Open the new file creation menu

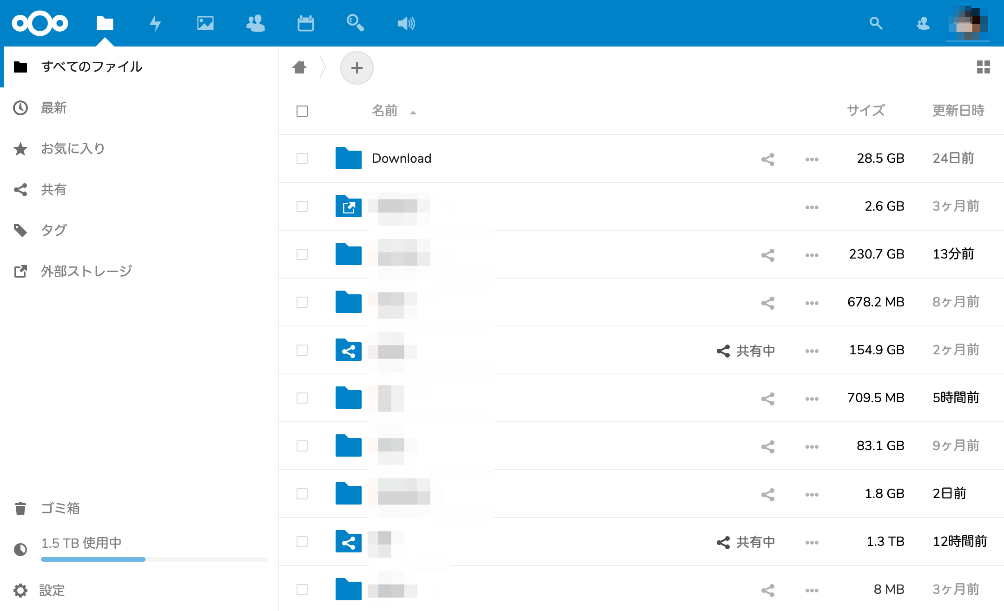pyautogui.click(x=357, y=67)
